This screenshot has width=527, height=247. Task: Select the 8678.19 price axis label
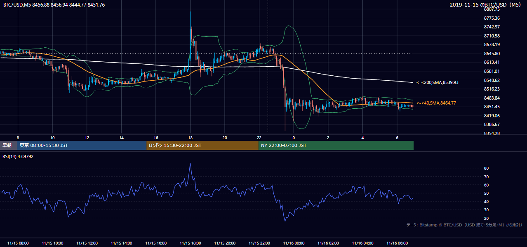point(492,44)
